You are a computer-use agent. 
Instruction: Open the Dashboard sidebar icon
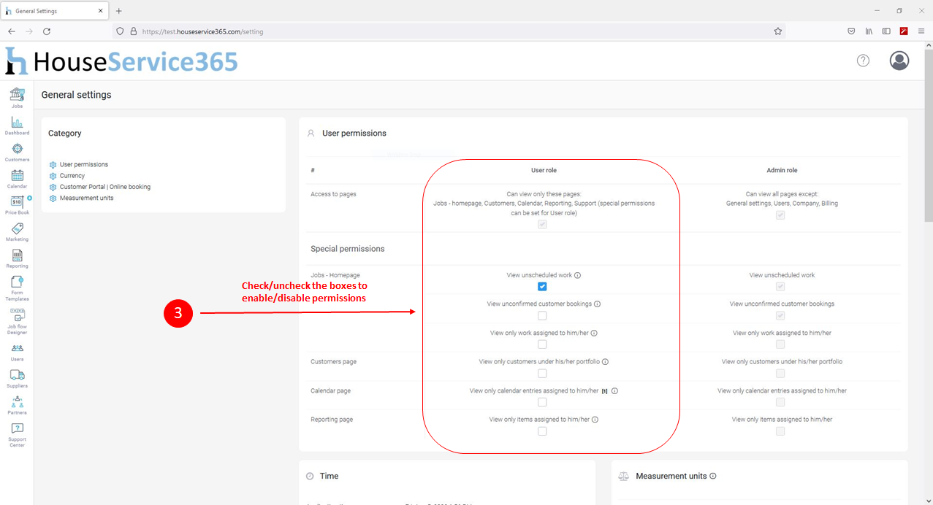17,125
